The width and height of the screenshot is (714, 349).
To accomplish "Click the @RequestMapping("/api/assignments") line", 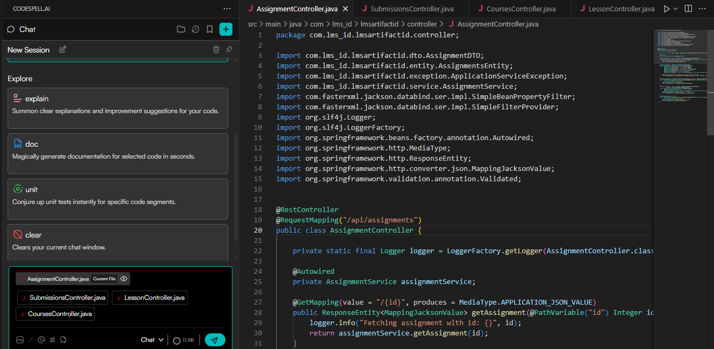I will pos(349,220).
